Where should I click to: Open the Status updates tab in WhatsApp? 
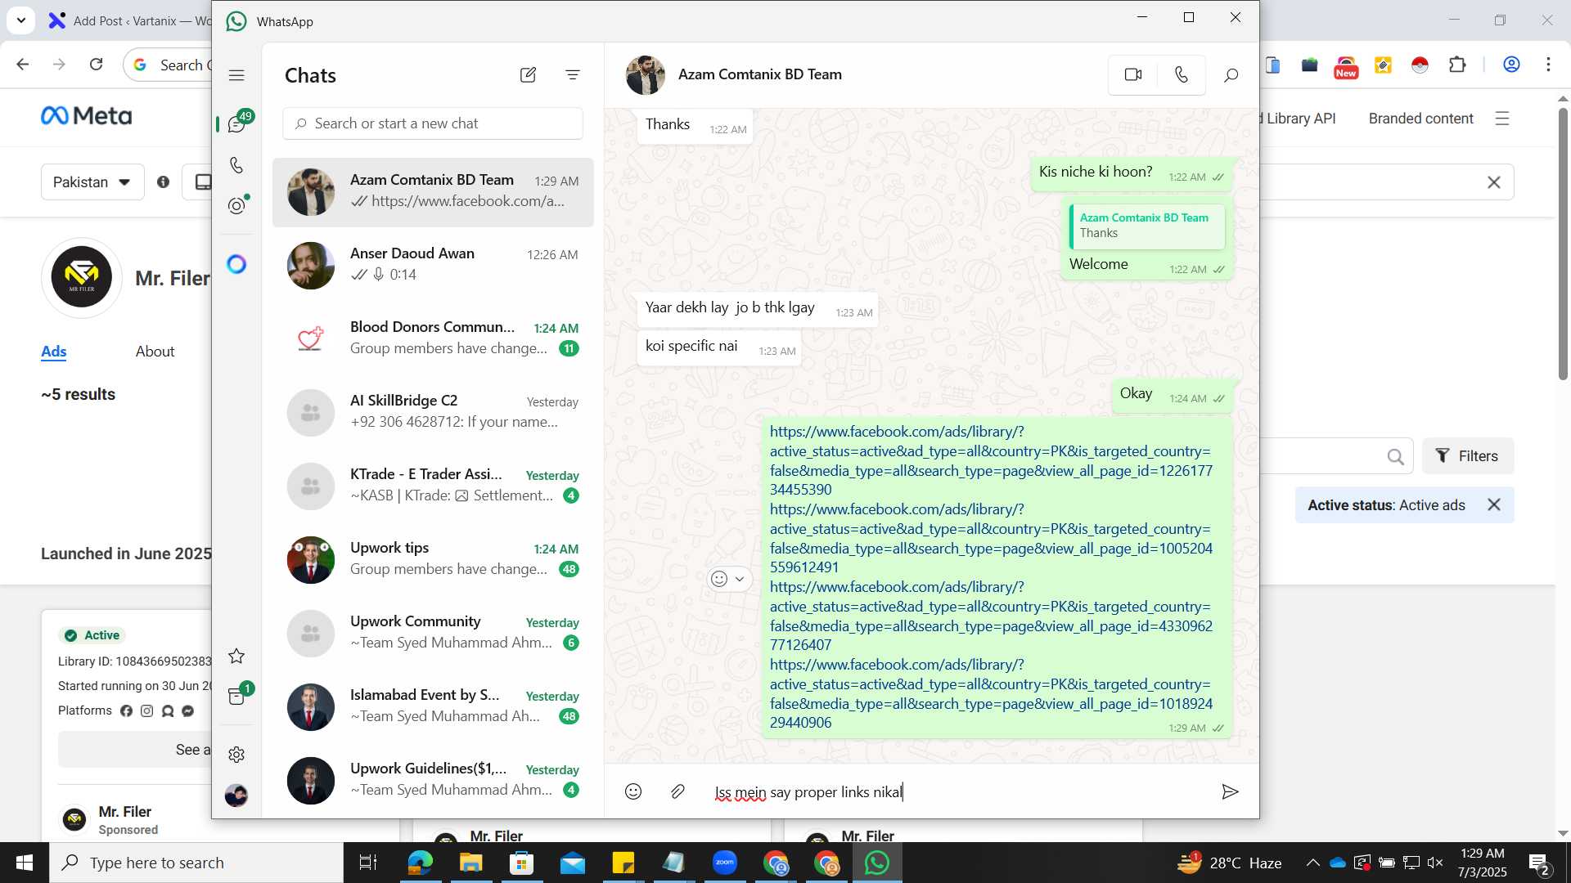tap(236, 205)
